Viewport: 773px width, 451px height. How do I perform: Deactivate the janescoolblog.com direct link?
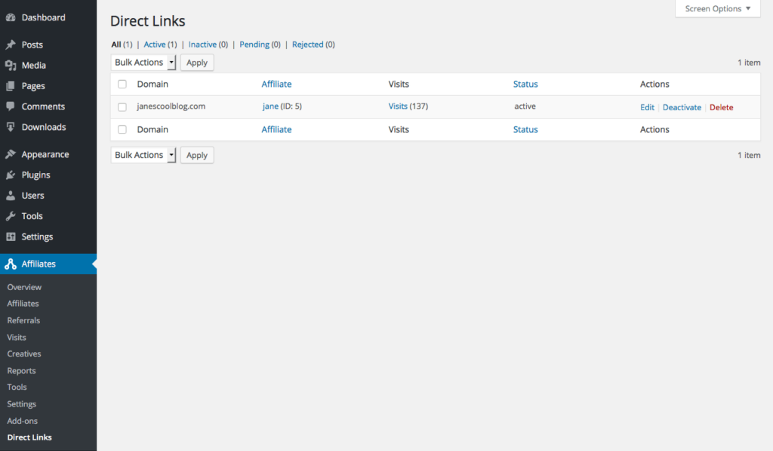coord(682,107)
